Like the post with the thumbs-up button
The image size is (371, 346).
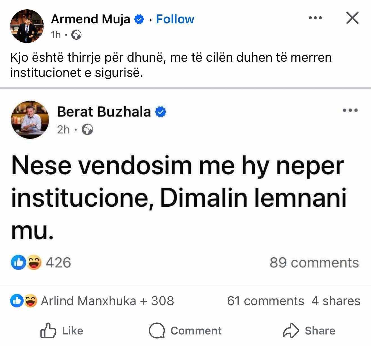62,331
